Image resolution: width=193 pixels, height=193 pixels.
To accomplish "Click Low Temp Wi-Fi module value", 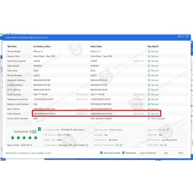I will click(169, 140).
